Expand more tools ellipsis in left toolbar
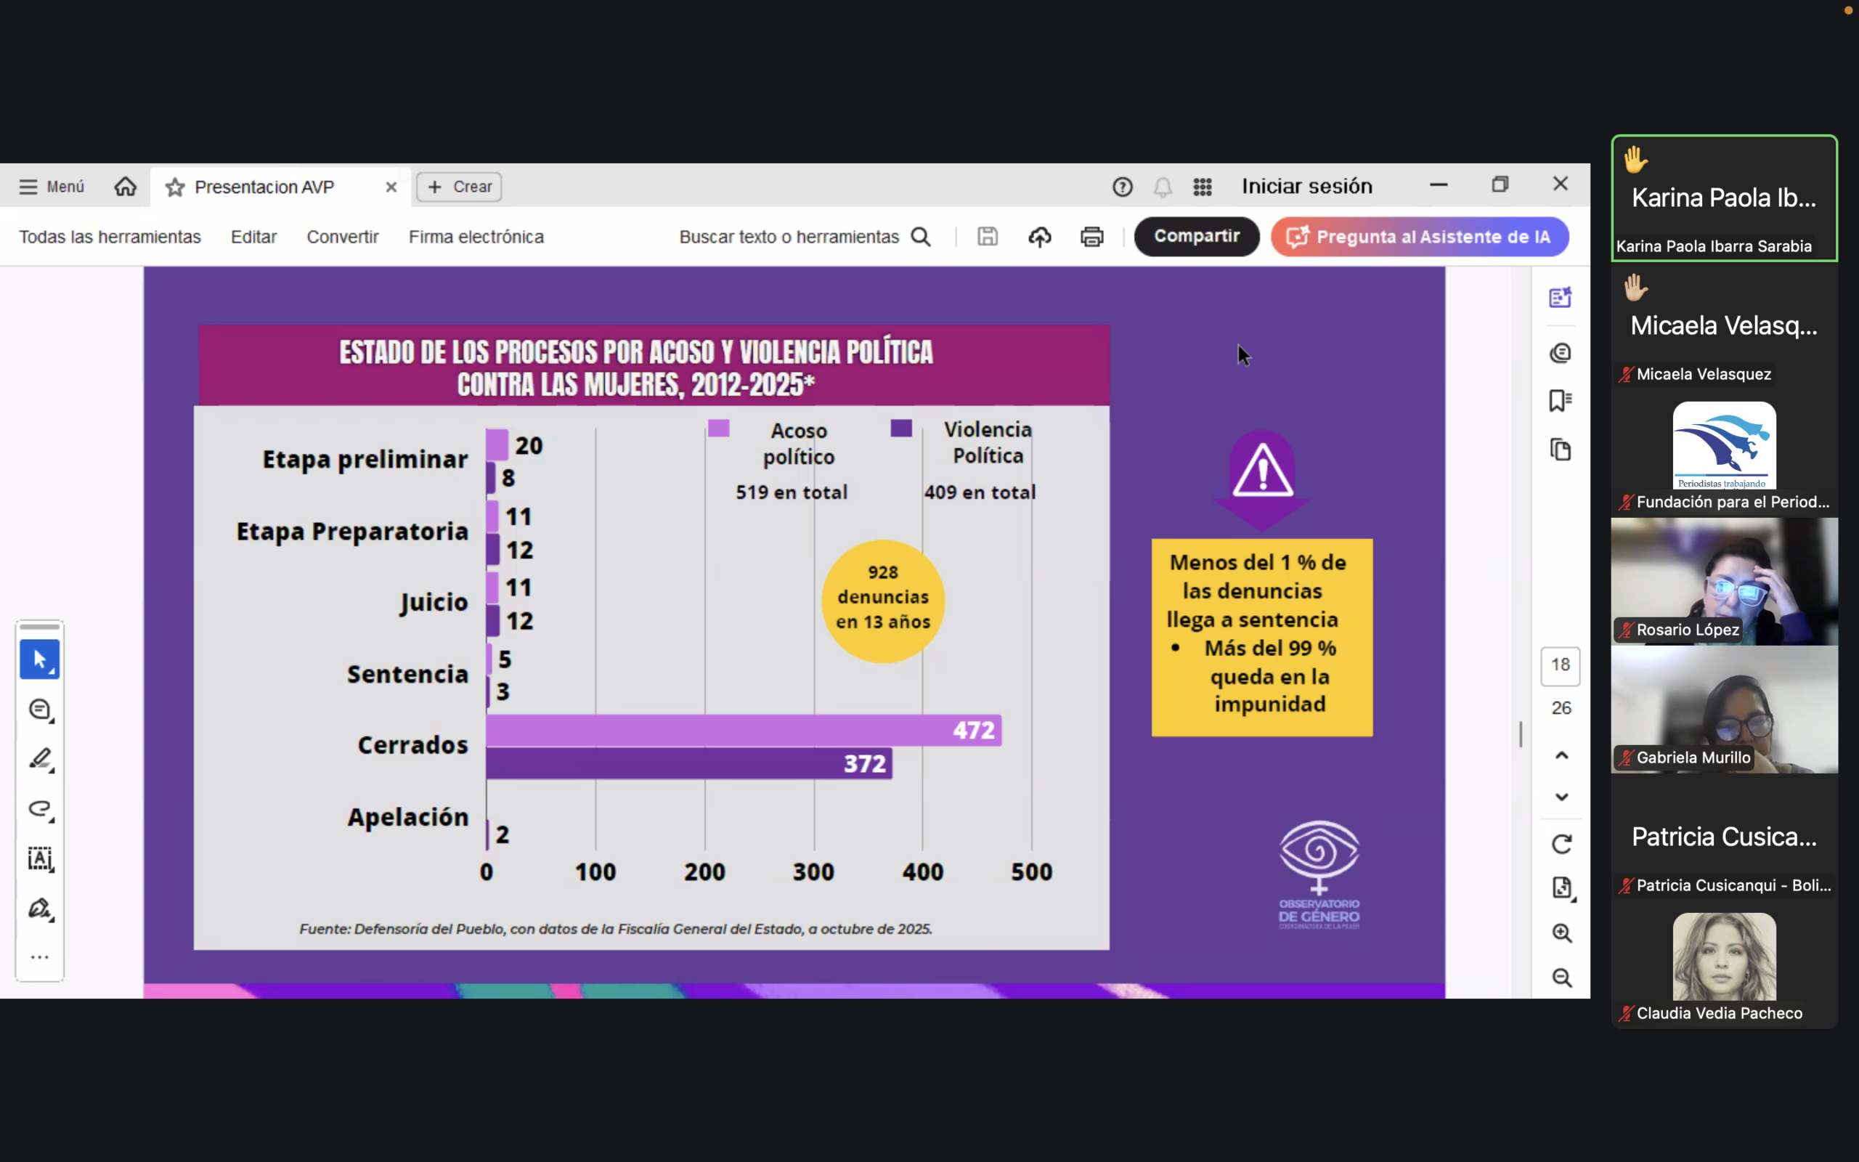Viewport: 1859px width, 1162px height. tap(39, 958)
